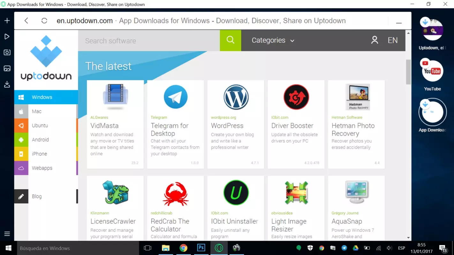The image size is (454, 255).
Task: Open the Telegram for Desktop title link
Action: pyautogui.click(x=170, y=129)
